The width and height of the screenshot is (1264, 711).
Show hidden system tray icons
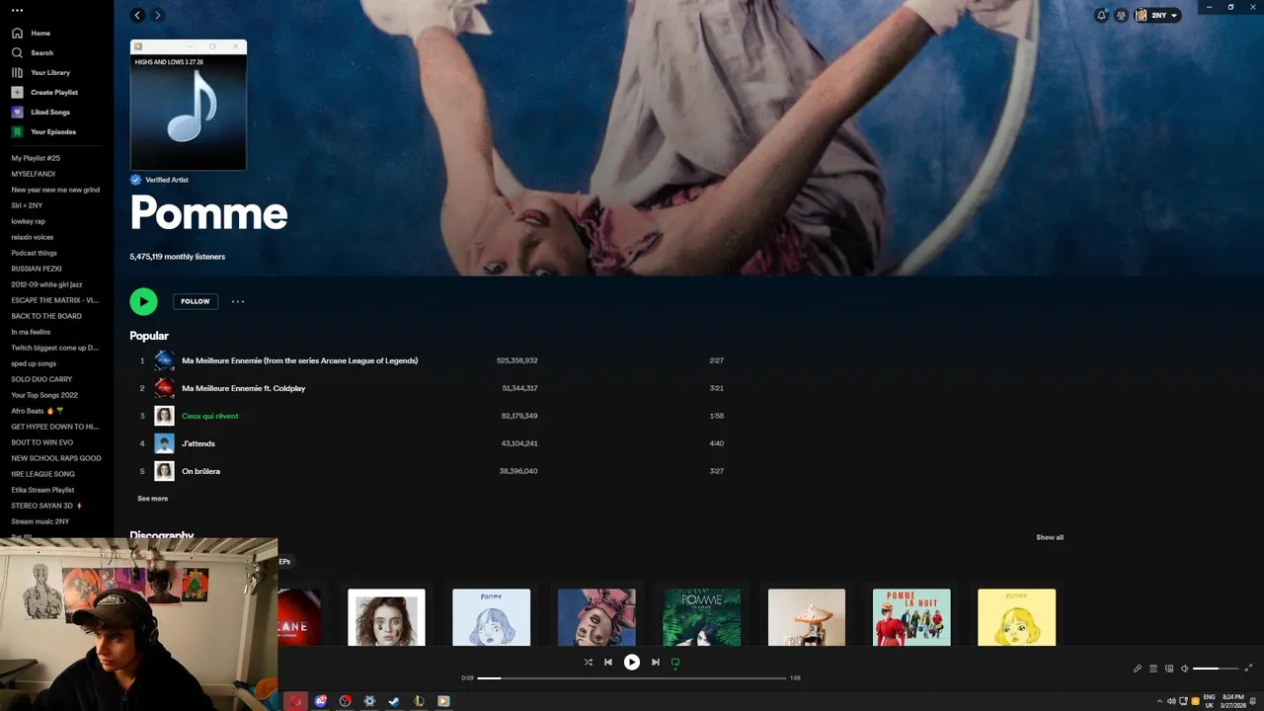pos(1159,701)
